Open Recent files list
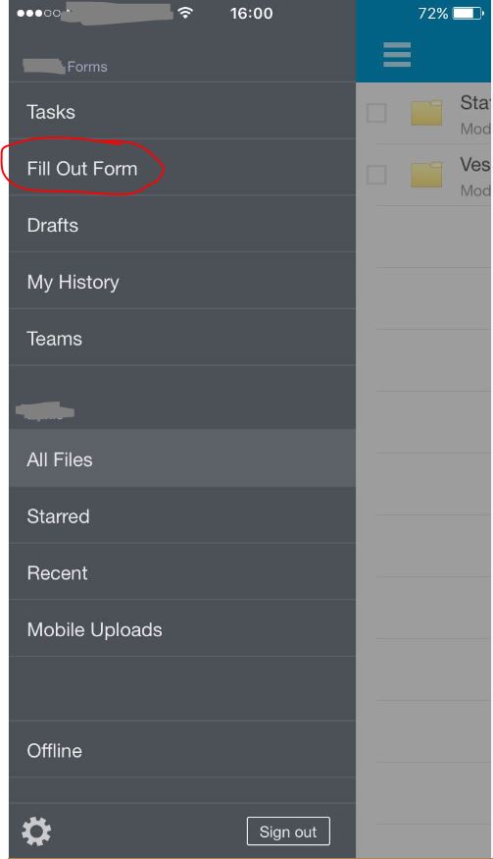 (x=182, y=573)
